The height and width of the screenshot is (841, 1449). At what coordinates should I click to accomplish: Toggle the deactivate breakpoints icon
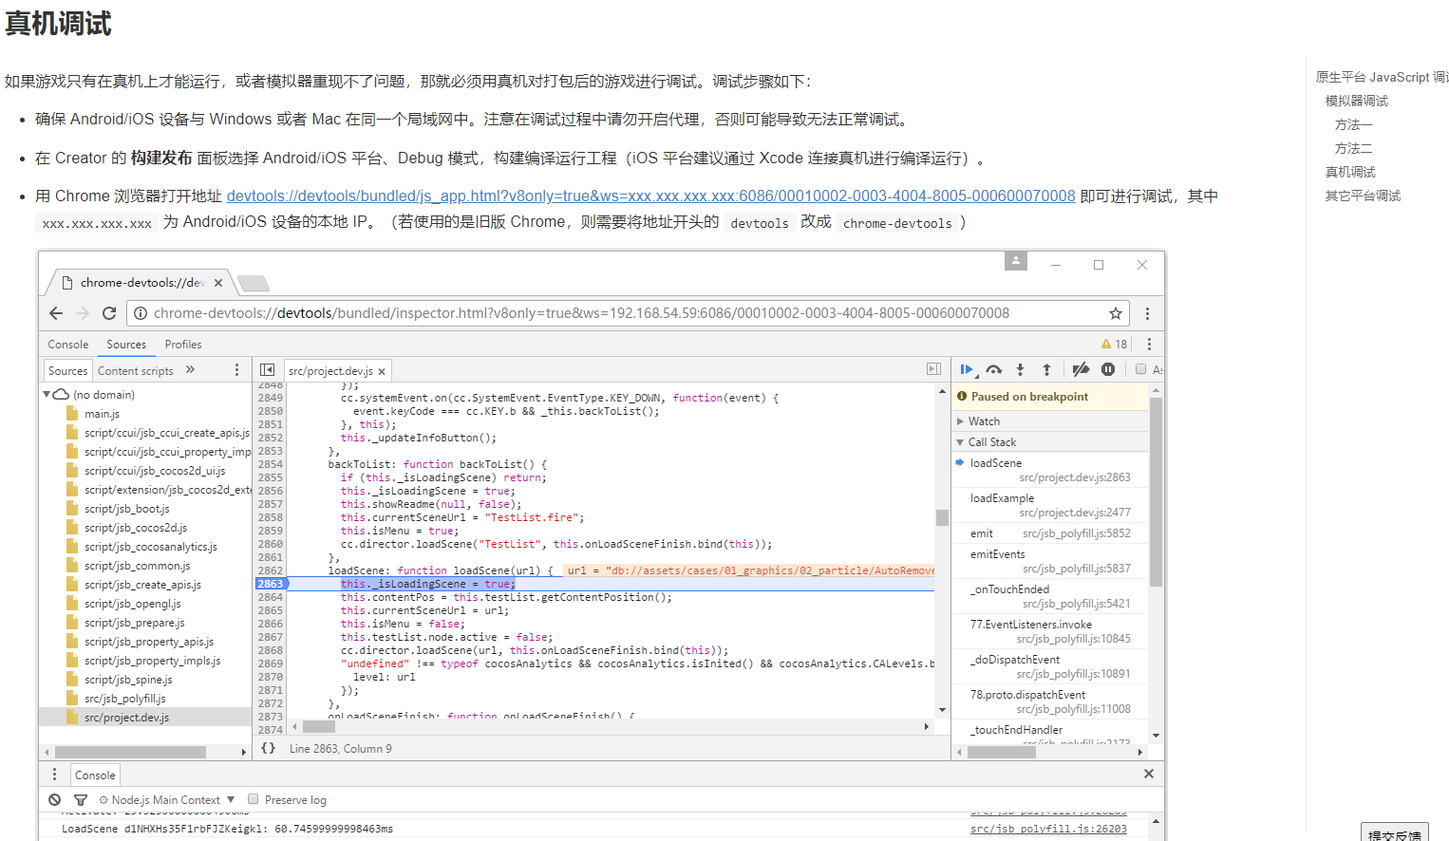click(x=1081, y=370)
